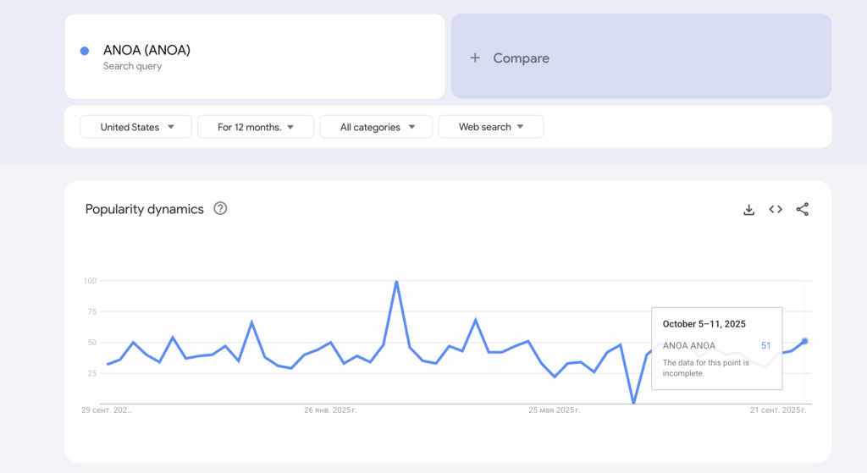Edit the ANOA (ANOA) search term
The height and width of the screenshot is (473, 867).
(x=146, y=50)
